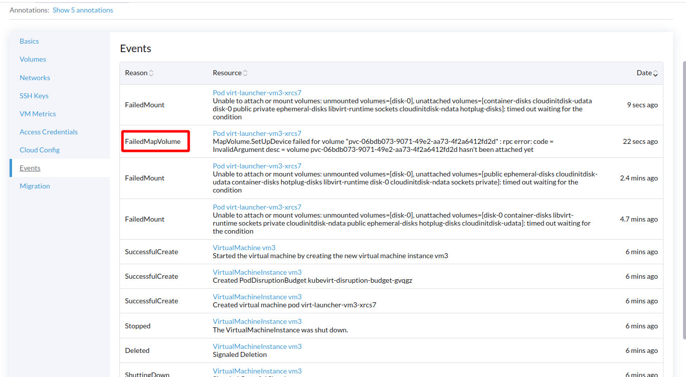
Task: Open the VirtualMachineInstance vm3 link in the Stopped row
Action: (x=257, y=321)
